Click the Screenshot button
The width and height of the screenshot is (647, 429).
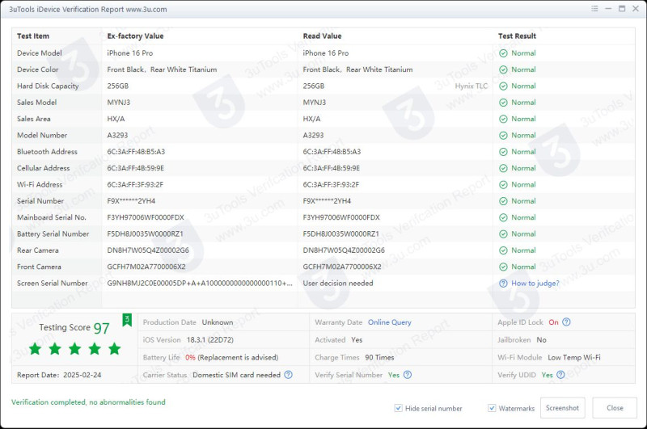(562, 407)
